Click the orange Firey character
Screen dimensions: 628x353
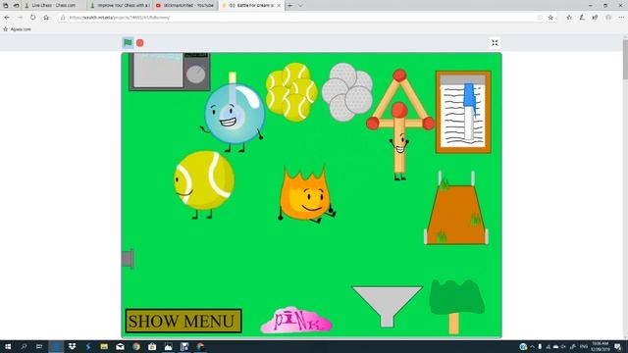pos(306,195)
